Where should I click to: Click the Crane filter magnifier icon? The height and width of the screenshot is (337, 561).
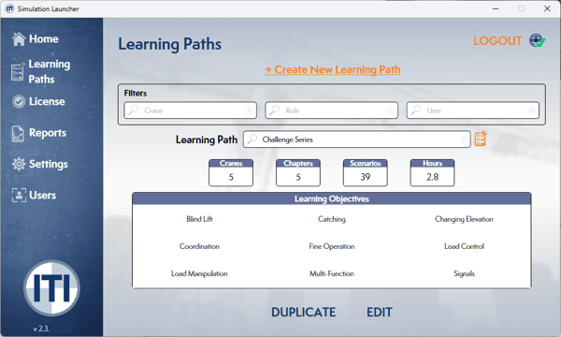(x=134, y=110)
